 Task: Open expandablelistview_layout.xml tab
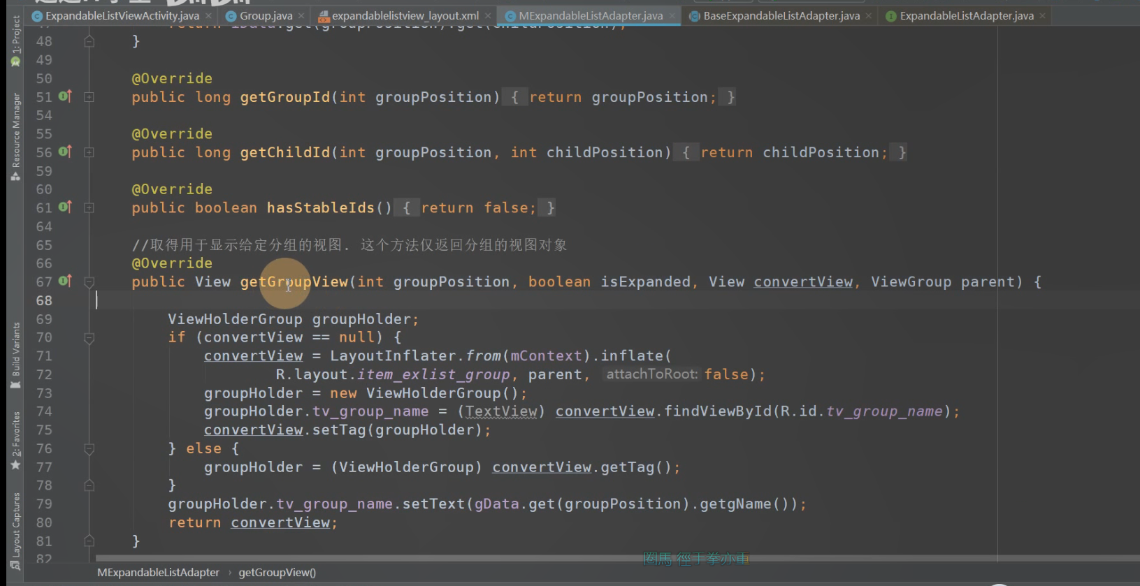pyautogui.click(x=405, y=15)
